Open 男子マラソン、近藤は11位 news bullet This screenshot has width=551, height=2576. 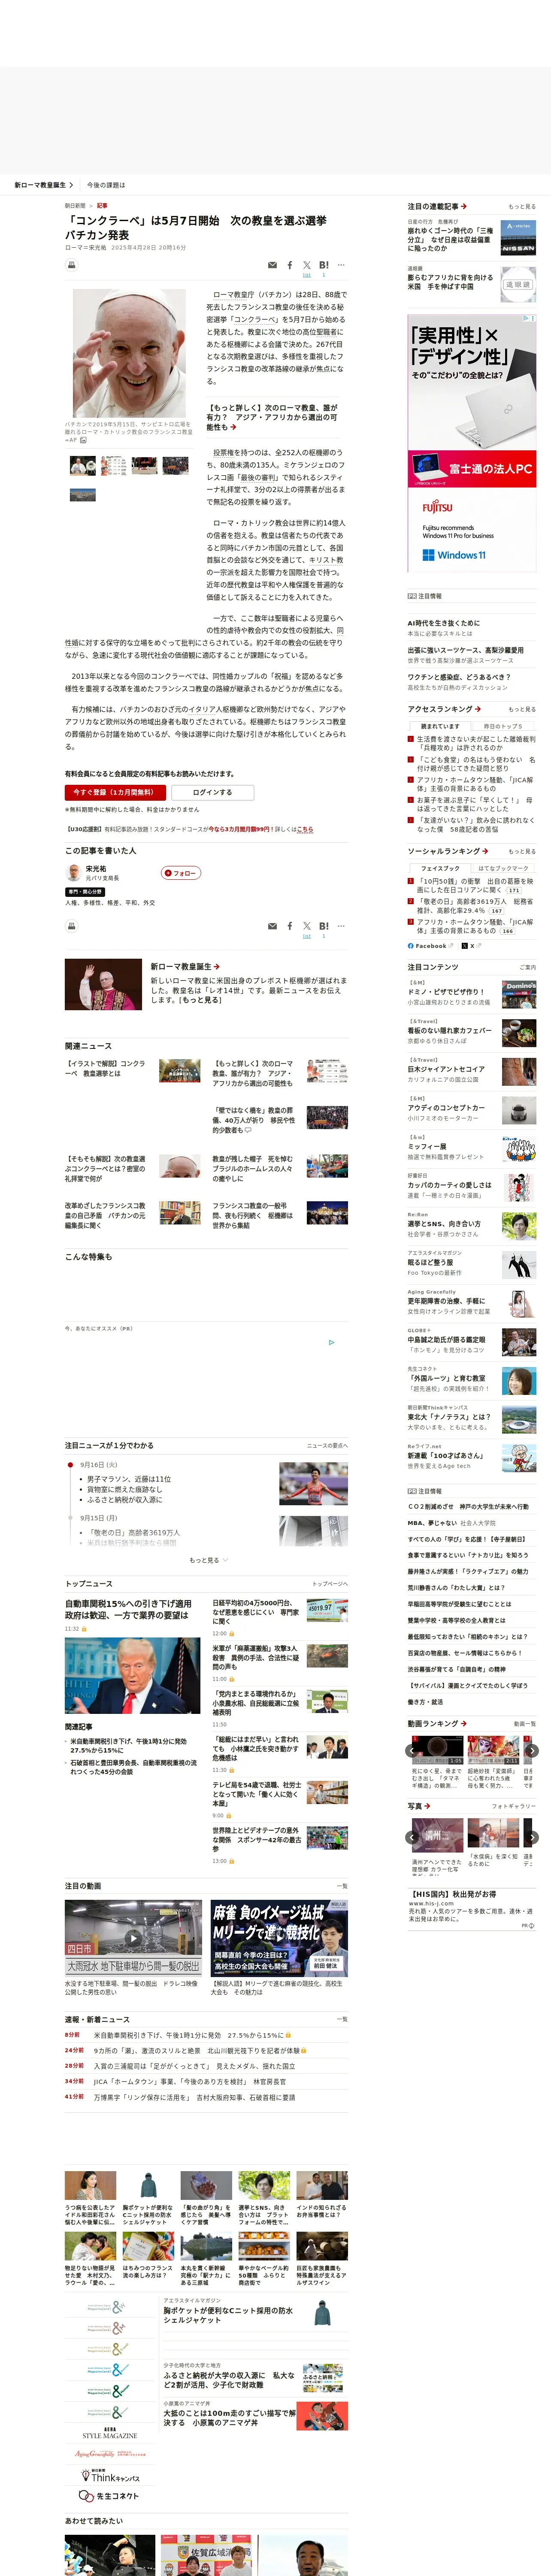pyautogui.click(x=129, y=1478)
